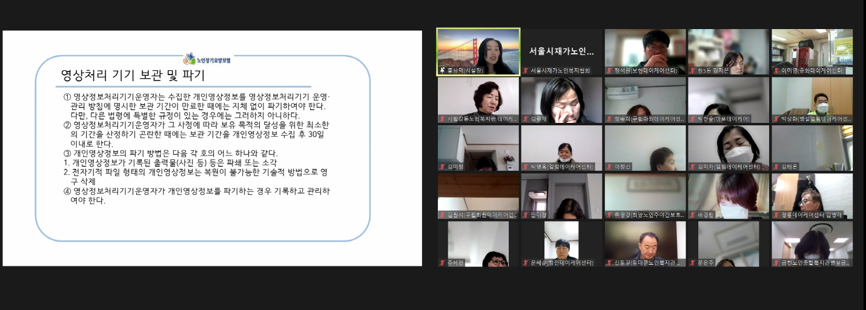Click the muted mic icon beside 김은재
This screenshot has height=310, width=866.
coord(526,119)
